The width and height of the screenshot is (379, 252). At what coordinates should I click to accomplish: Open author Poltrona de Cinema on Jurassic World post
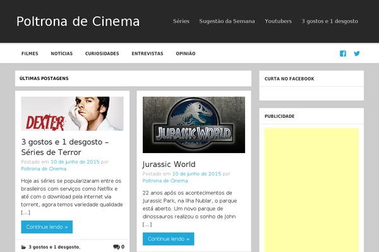[x=165, y=181]
